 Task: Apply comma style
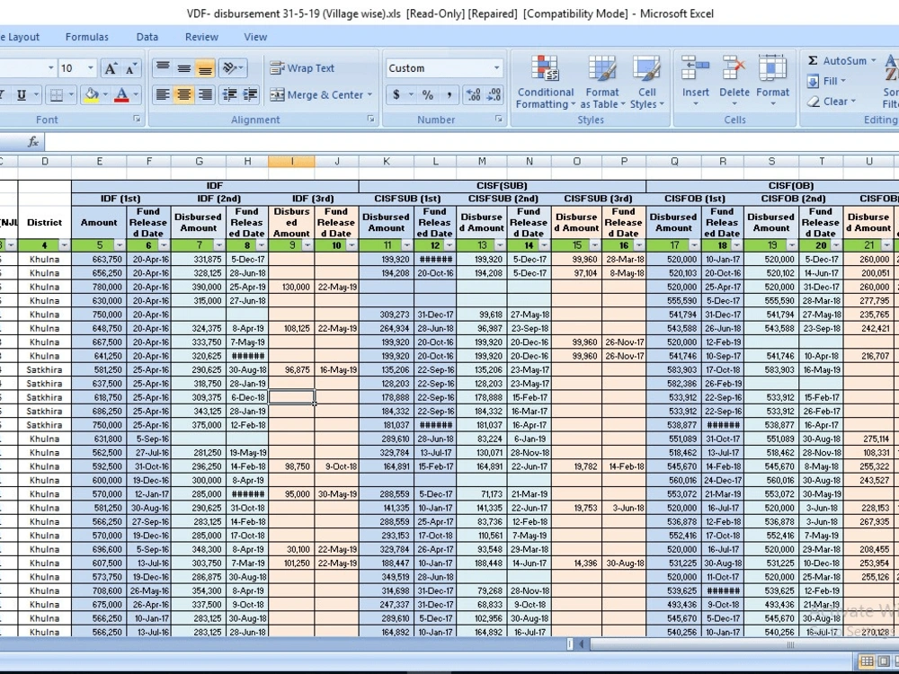click(x=449, y=94)
